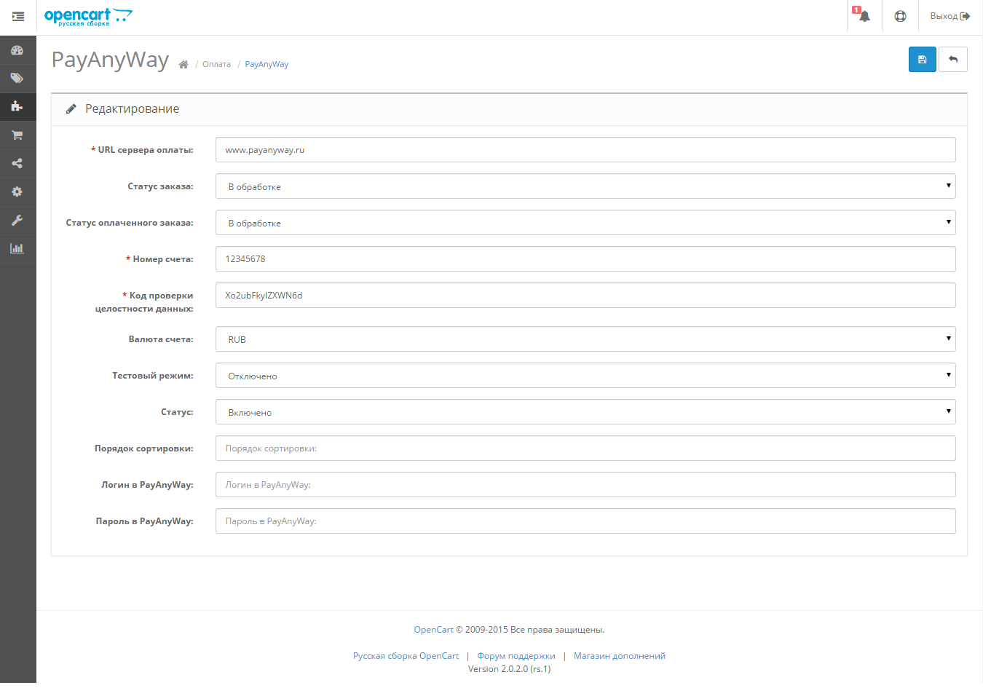
Task: Click the Выход logout link
Action: point(950,16)
